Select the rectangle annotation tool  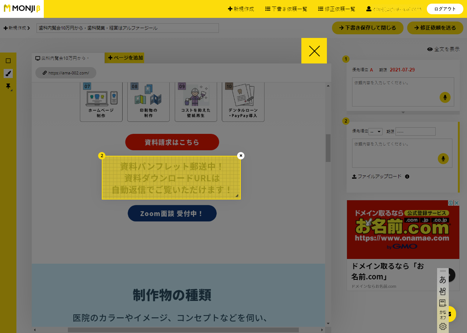8,61
